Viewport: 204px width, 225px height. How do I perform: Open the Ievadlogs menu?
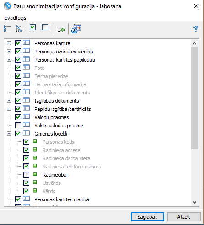click(15, 18)
